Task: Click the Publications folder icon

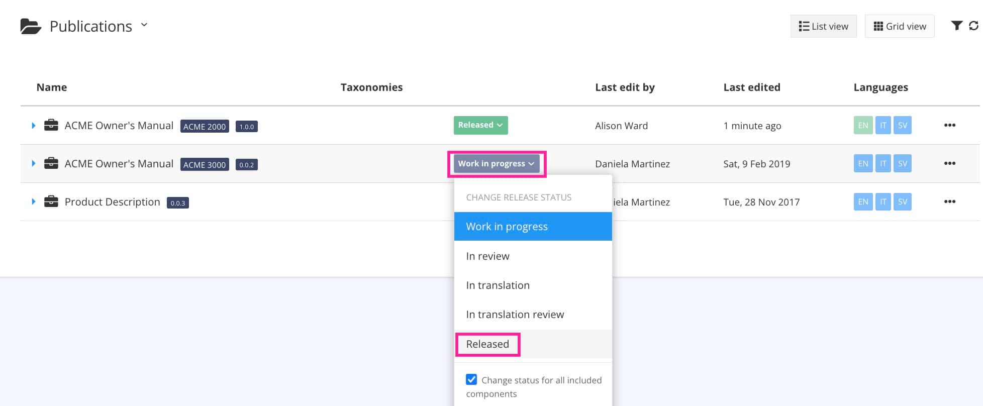Action: [31, 26]
